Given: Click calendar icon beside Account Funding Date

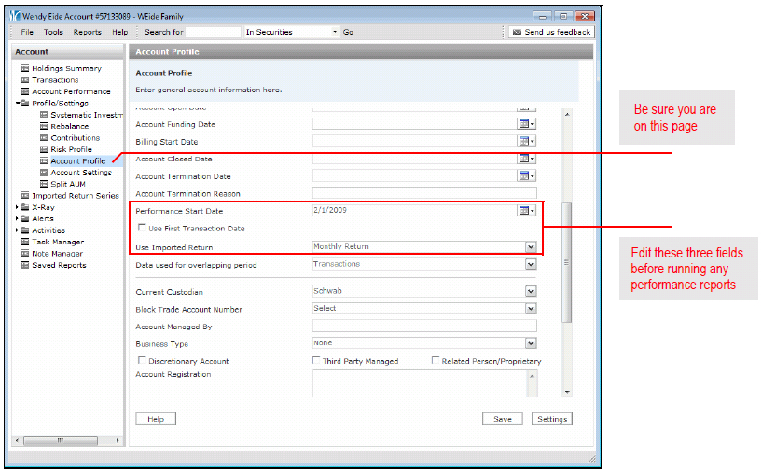Looking at the screenshot, I should (526, 124).
